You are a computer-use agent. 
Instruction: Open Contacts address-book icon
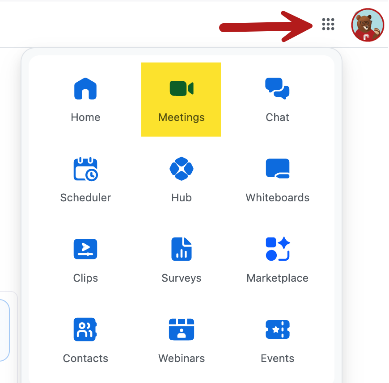(x=85, y=329)
